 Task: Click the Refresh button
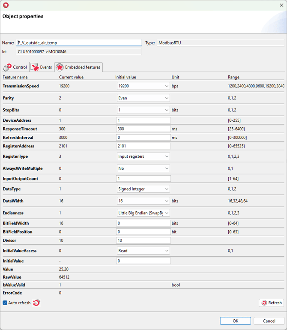[271, 303]
